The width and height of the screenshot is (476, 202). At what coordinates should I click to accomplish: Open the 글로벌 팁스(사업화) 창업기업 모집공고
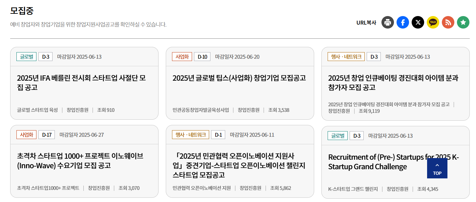239,78
